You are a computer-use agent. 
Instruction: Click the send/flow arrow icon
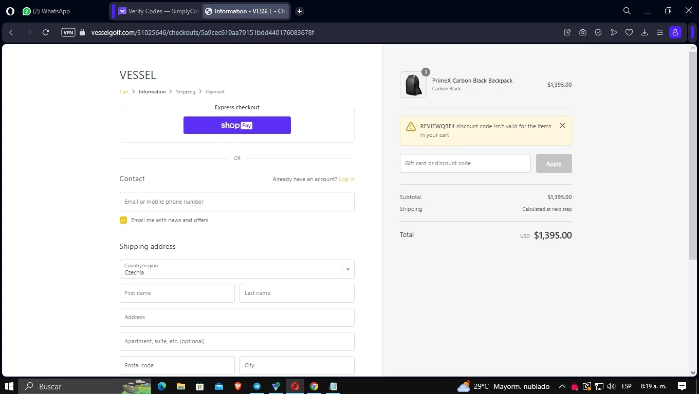click(614, 32)
